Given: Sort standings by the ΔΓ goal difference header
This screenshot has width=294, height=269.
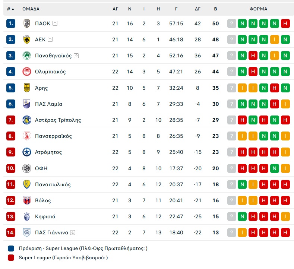Looking at the screenshot, I should pos(197,9).
